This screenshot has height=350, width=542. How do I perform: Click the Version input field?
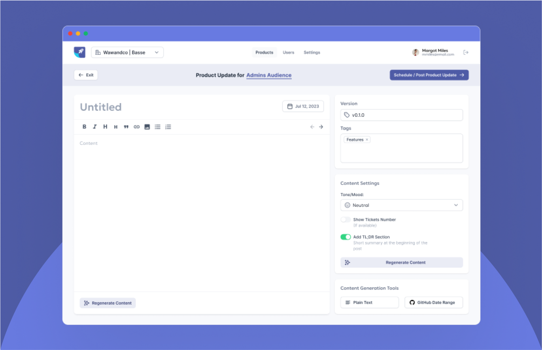tap(401, 115)
